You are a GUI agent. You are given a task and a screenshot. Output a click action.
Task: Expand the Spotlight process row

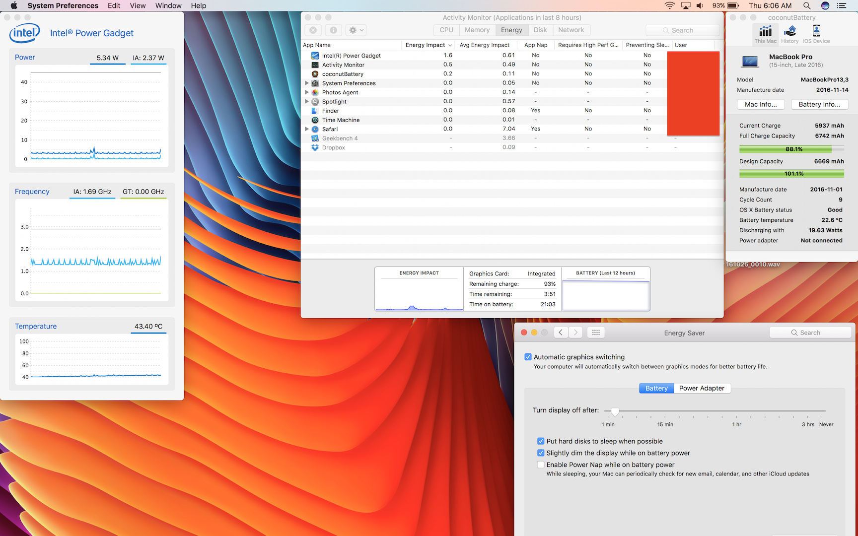tap(307, 101)
